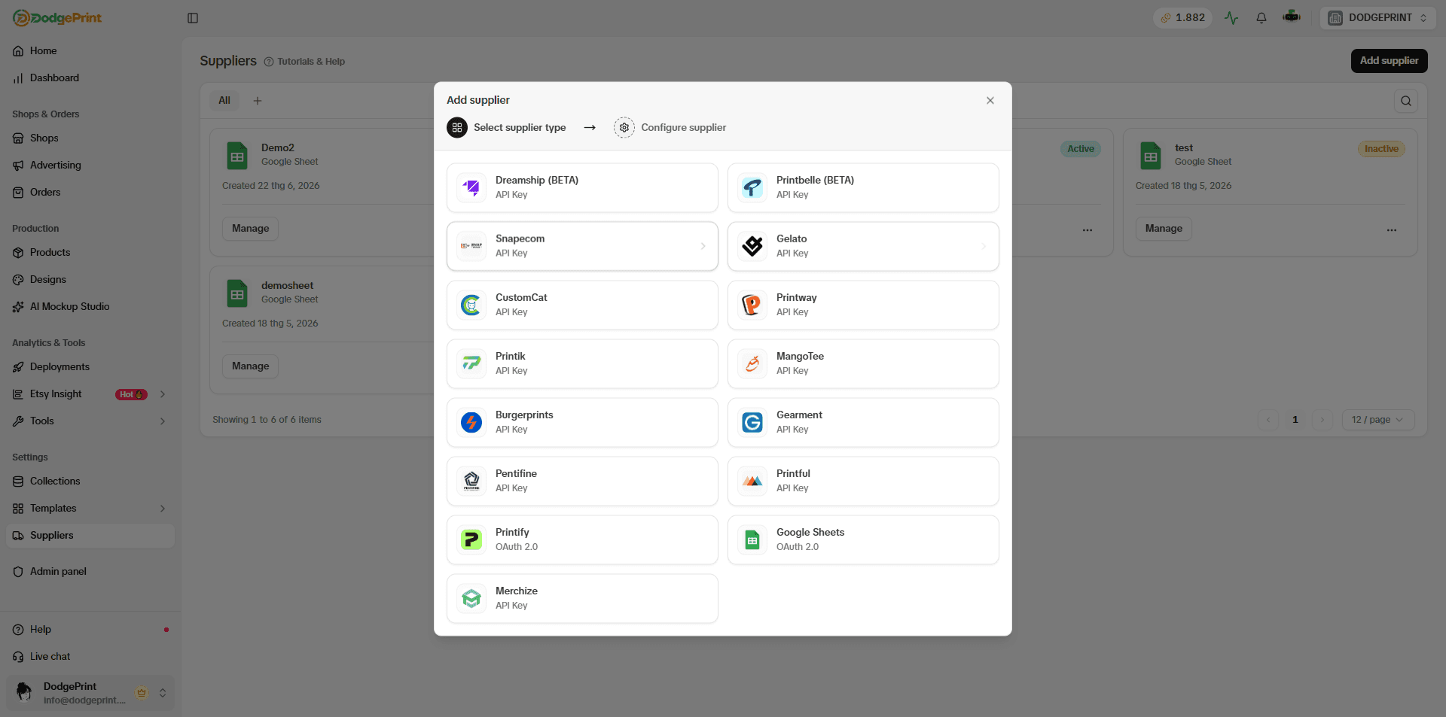Open more options for test supplier
This screenshot has width=1446, height=717.
coord(1392,229)
